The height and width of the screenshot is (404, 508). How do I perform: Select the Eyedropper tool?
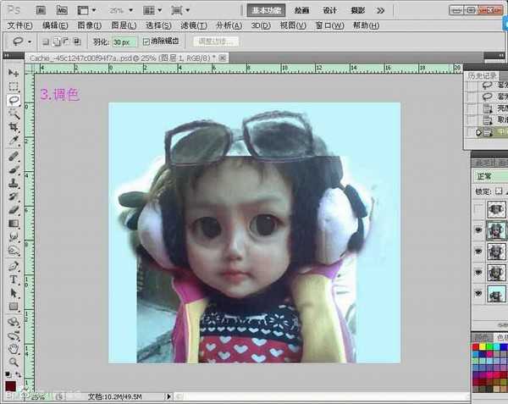tap(14, 139)
